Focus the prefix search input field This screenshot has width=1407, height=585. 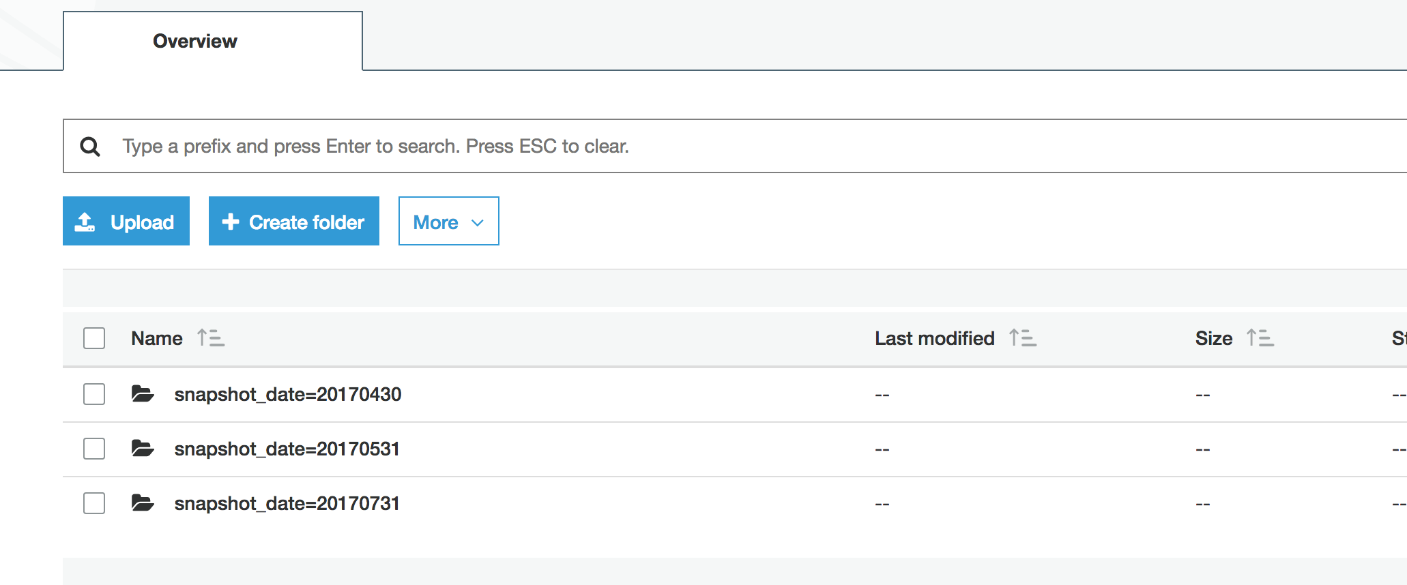coord(682,147)
